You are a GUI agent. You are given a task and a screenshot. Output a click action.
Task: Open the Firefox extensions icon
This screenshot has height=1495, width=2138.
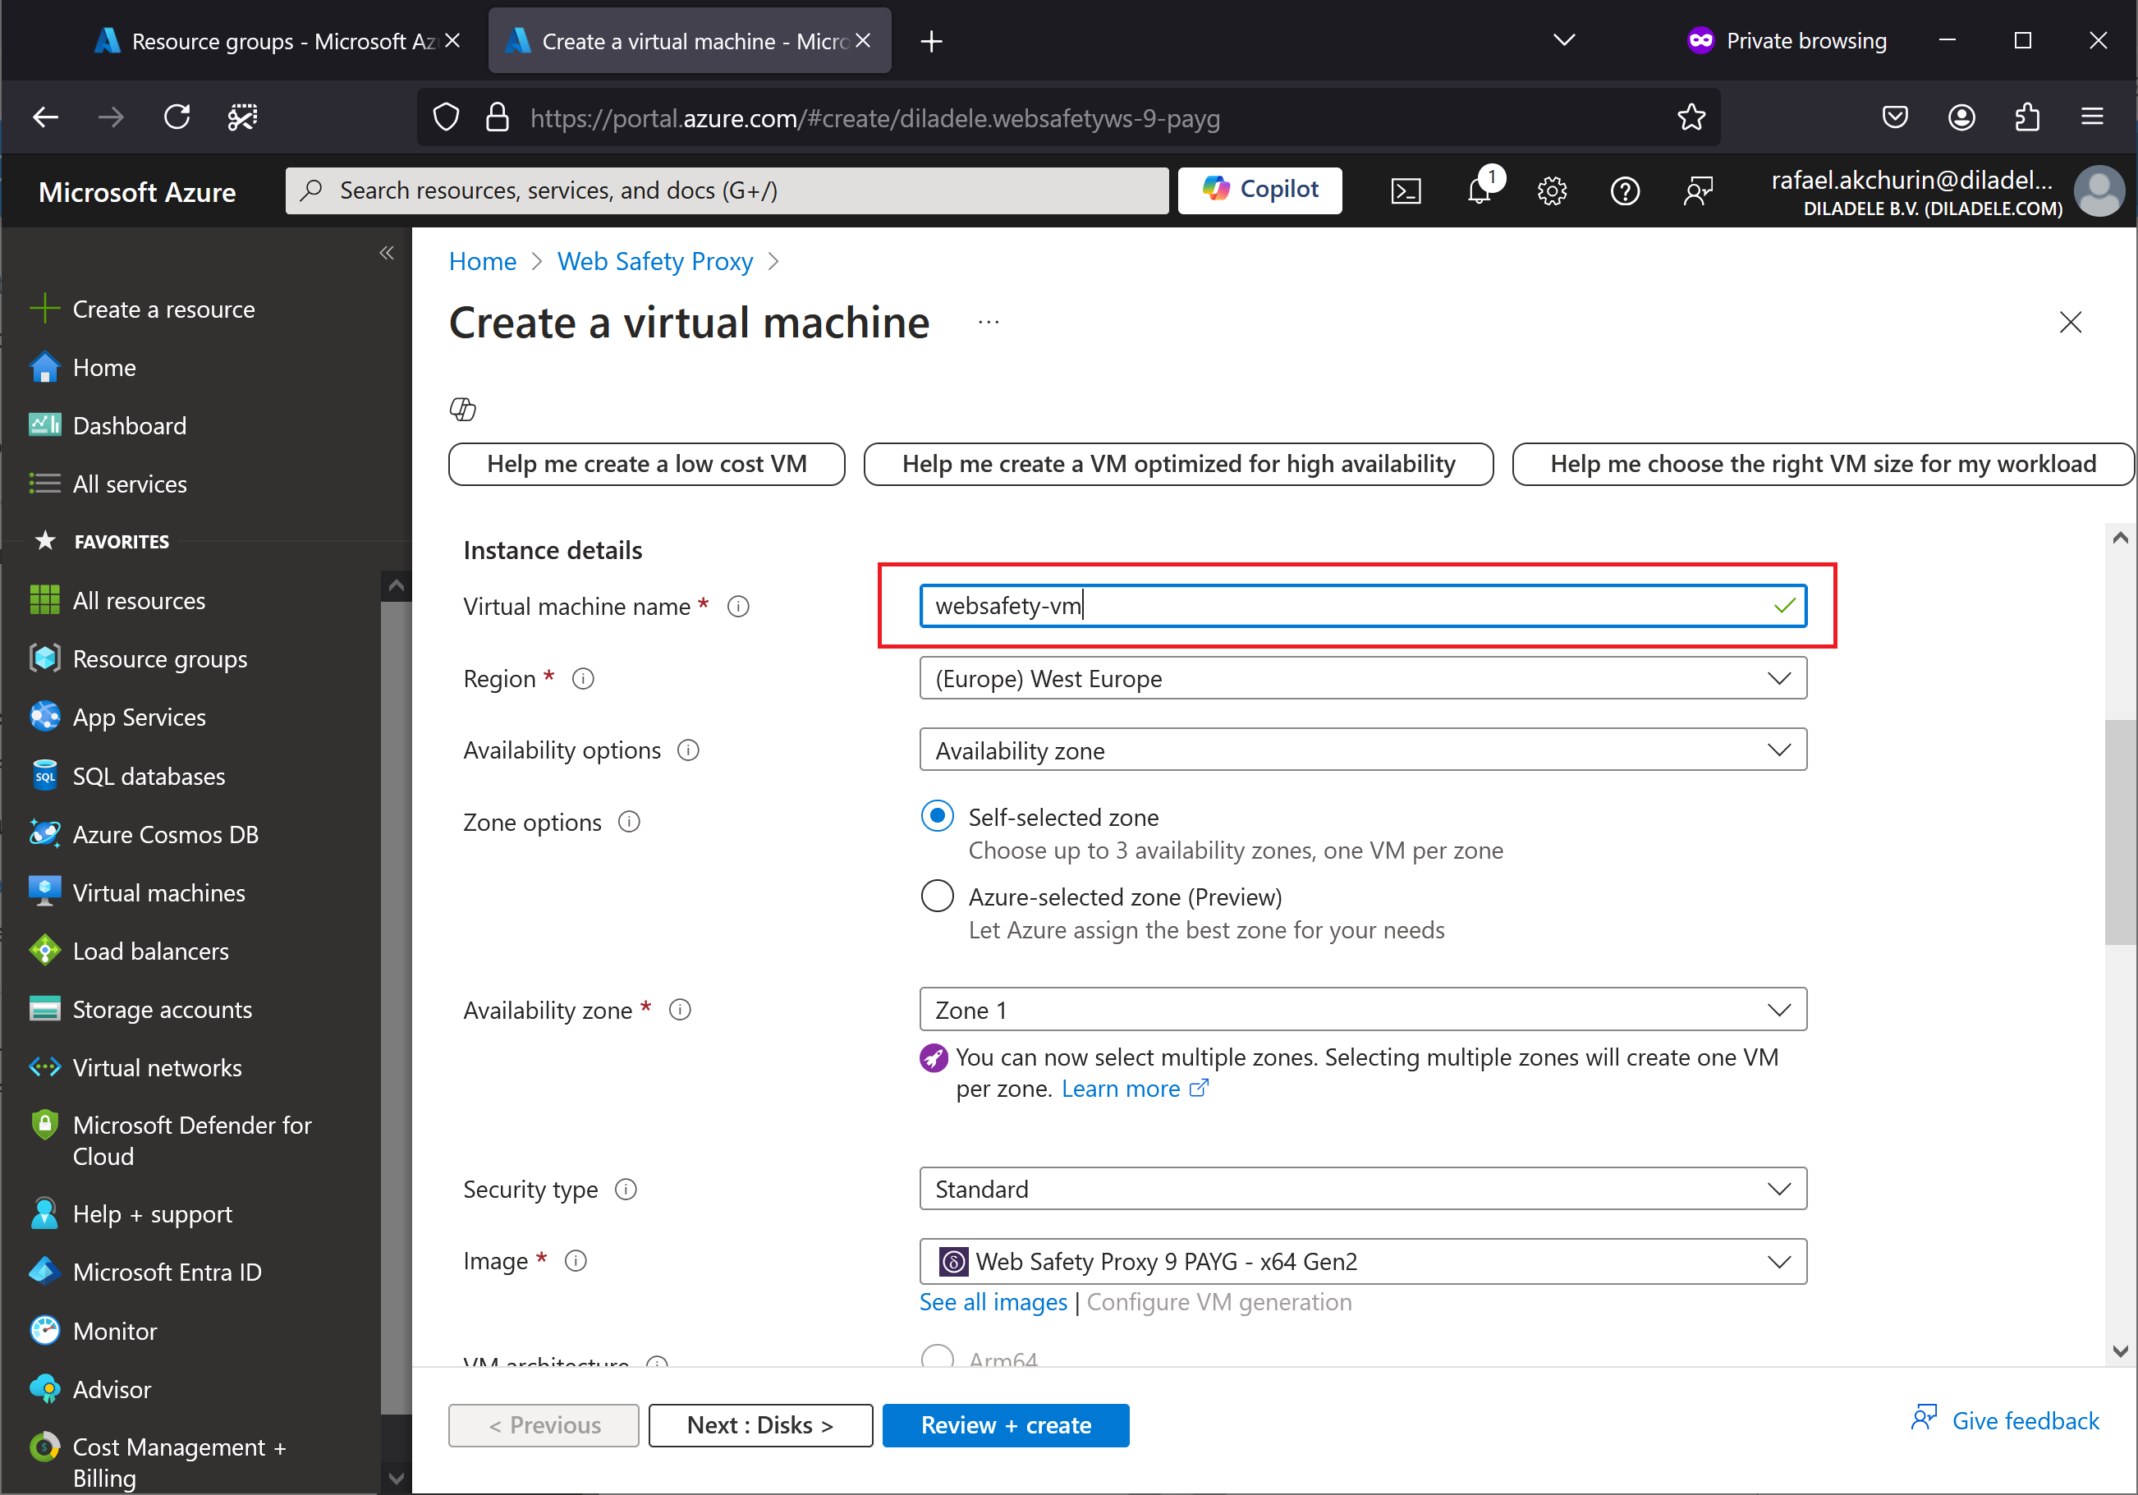(x=2027, y=117)
